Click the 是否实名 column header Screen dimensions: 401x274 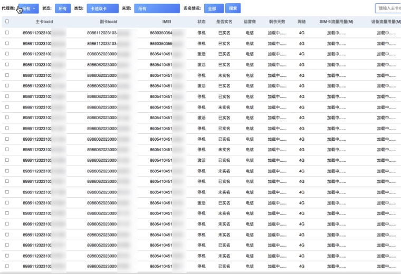pyautogui.click(x=224, y=22)
